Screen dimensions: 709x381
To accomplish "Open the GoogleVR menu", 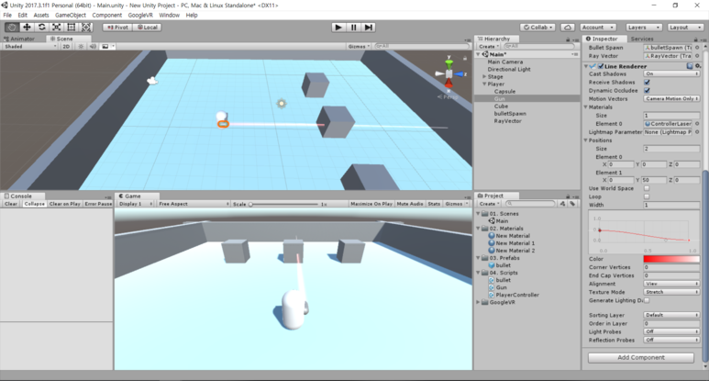I will [x=140, y=15].
